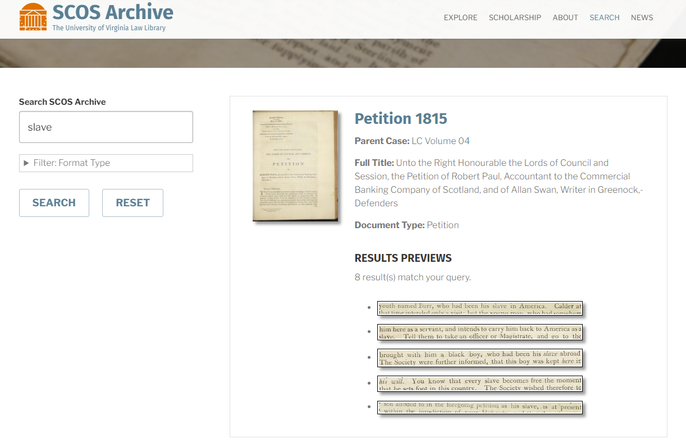Go to the Scholarship menu item

pos(515,17)
